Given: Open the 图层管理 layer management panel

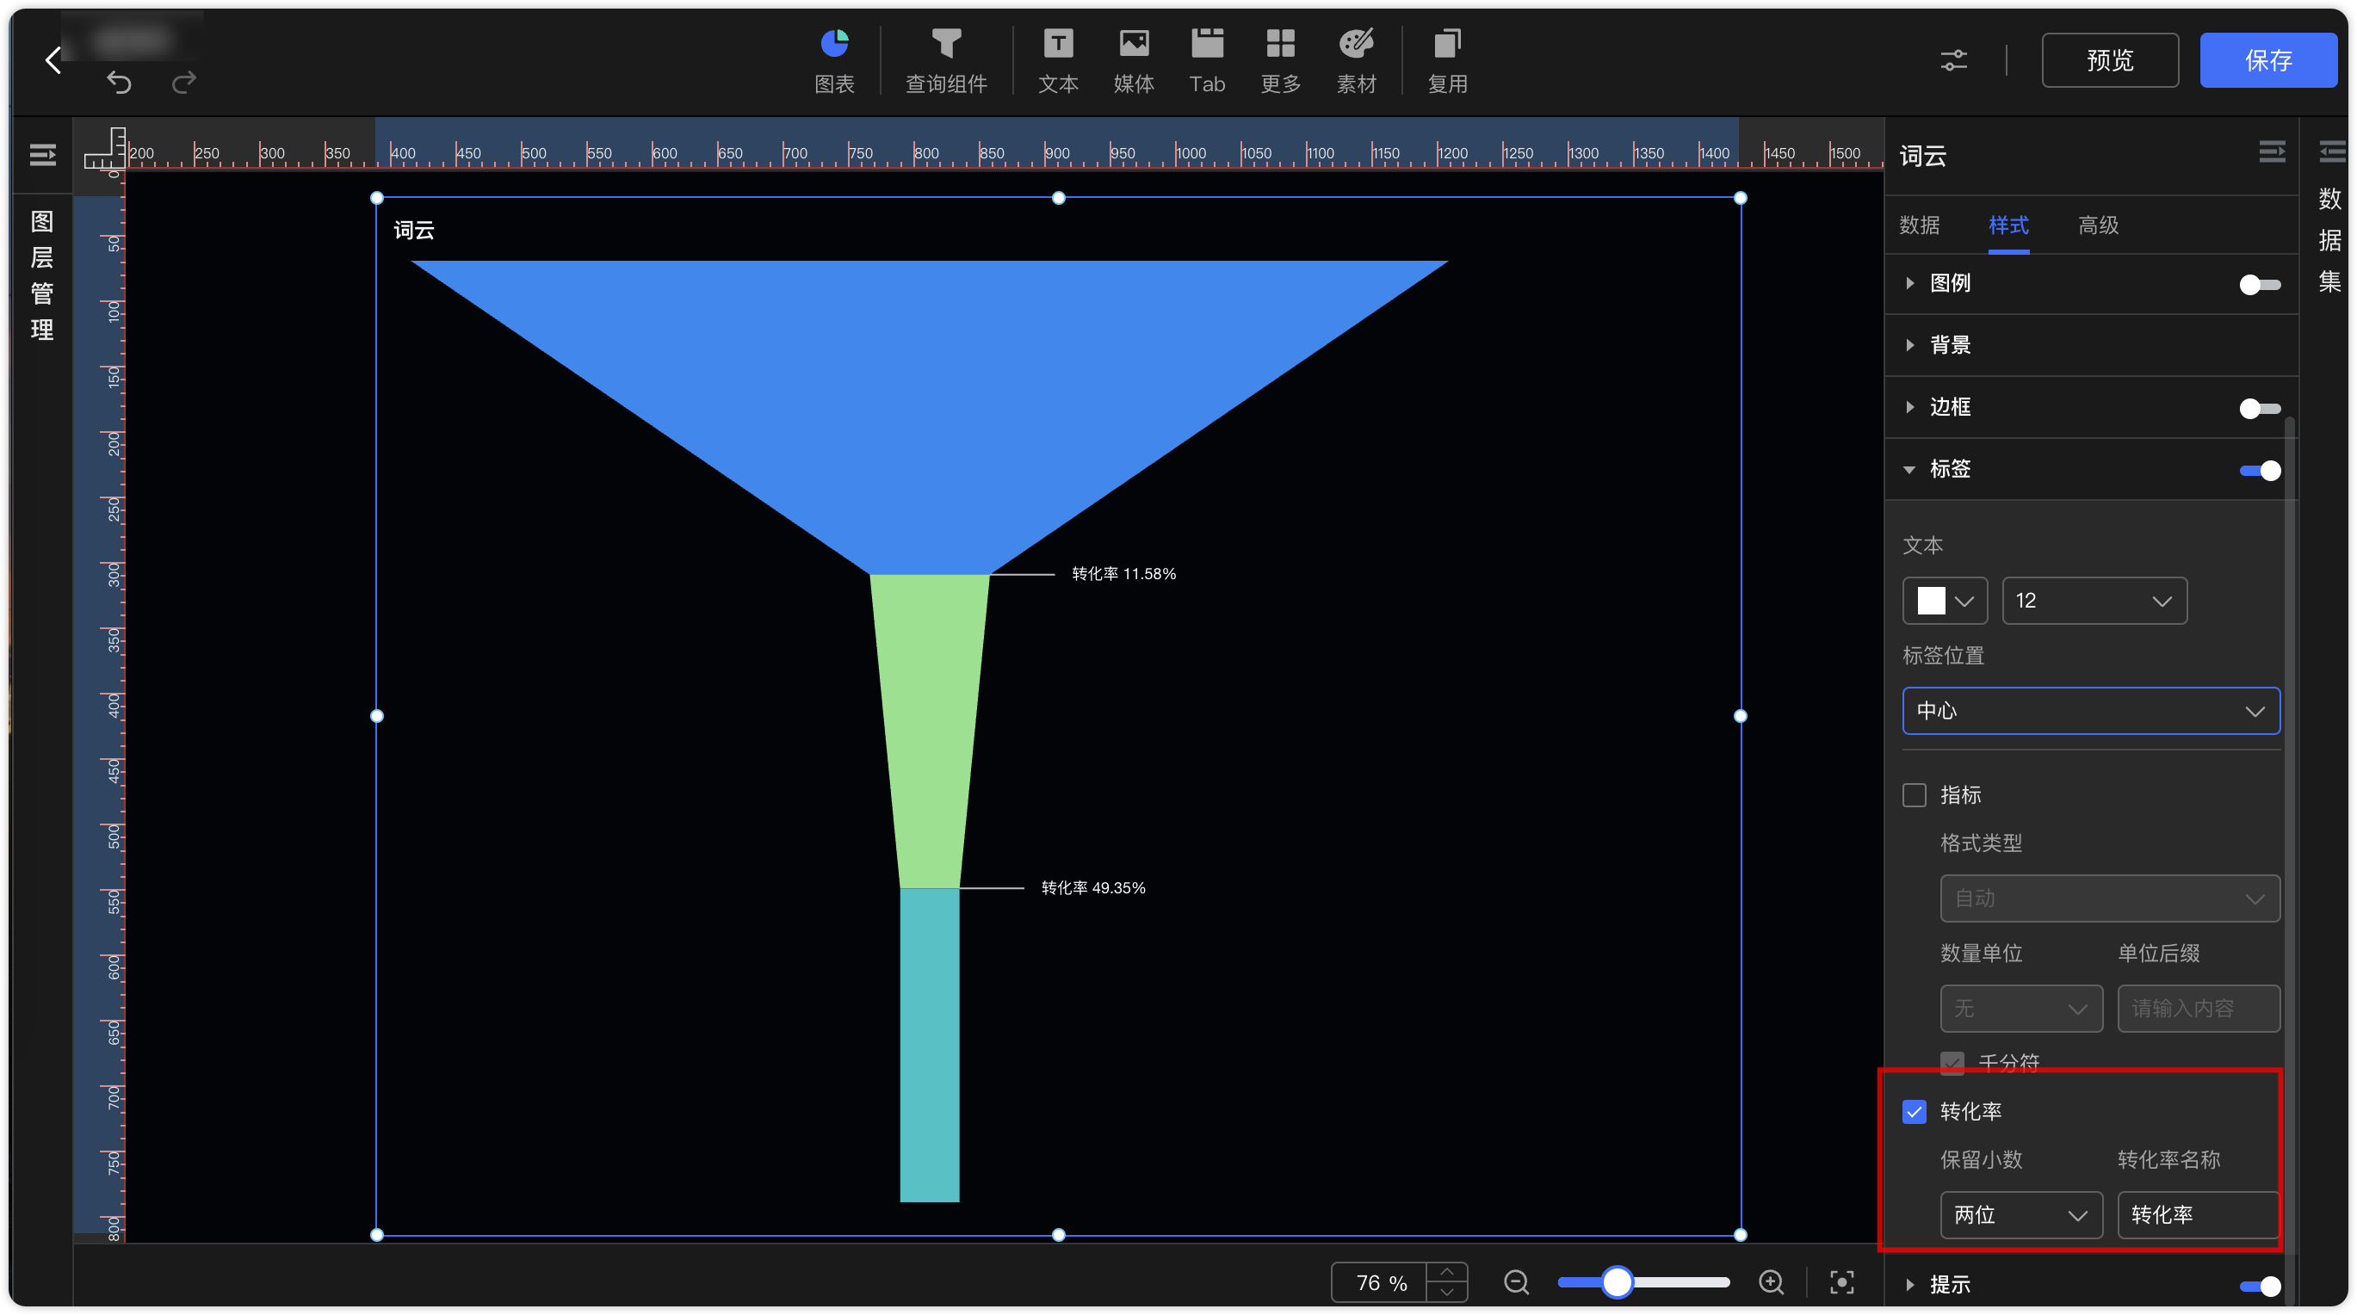Looking at the screenshot, I should tap(42, 275).
